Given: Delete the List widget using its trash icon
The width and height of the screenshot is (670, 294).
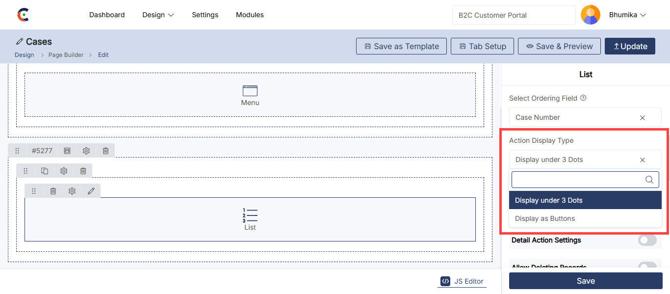Looking at the screenshot, I should click(53, 191).
